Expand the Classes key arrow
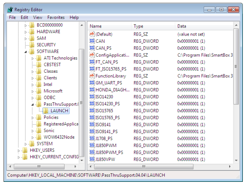 [33, 71]
